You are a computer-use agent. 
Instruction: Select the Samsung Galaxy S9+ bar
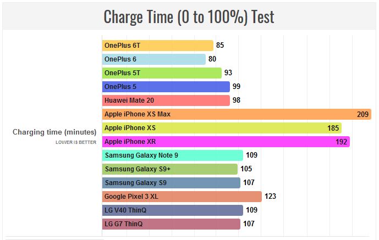(x=169, y=169)
